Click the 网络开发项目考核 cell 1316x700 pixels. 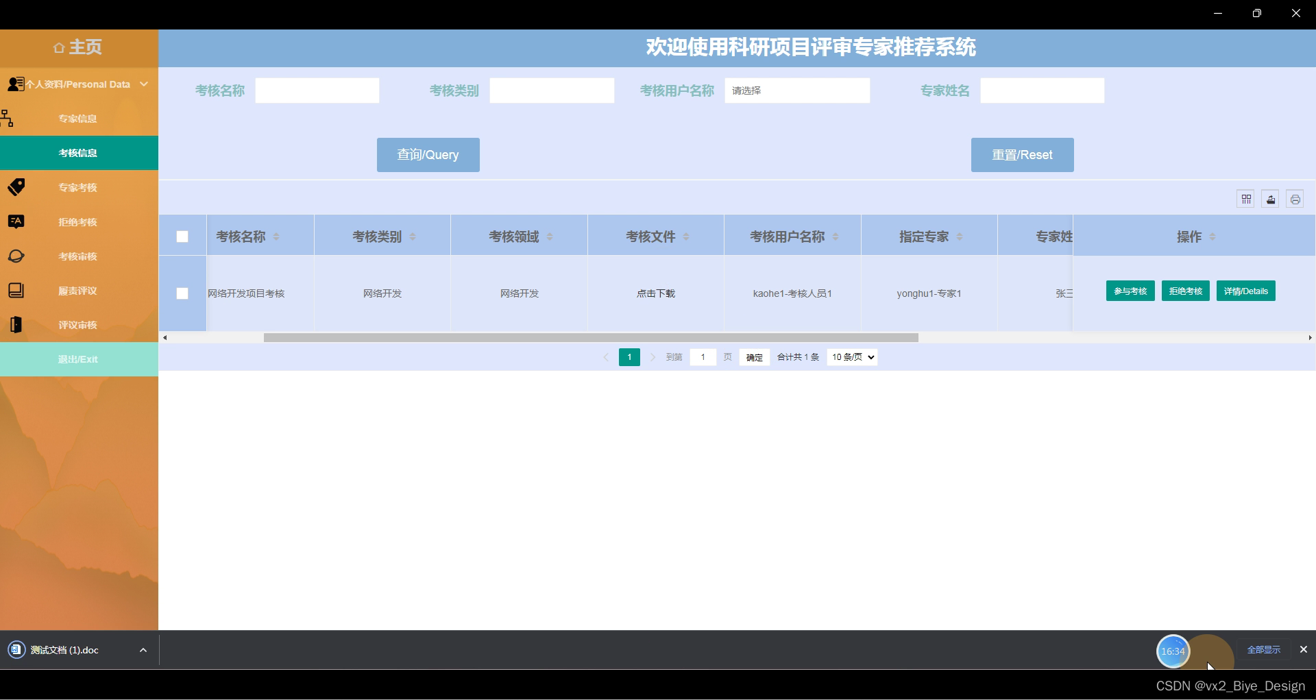pyautogui.click(x=246, y=293)
